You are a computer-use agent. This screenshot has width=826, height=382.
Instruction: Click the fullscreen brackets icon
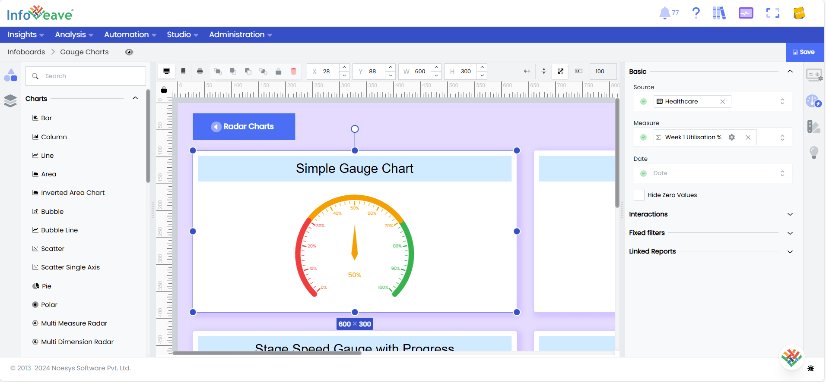[x=773, y=13]
